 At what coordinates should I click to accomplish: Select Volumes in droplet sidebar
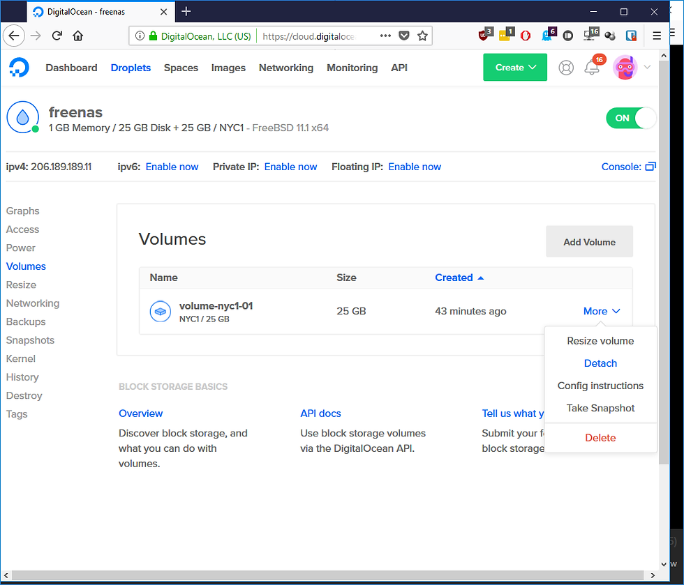click(26, 266)
